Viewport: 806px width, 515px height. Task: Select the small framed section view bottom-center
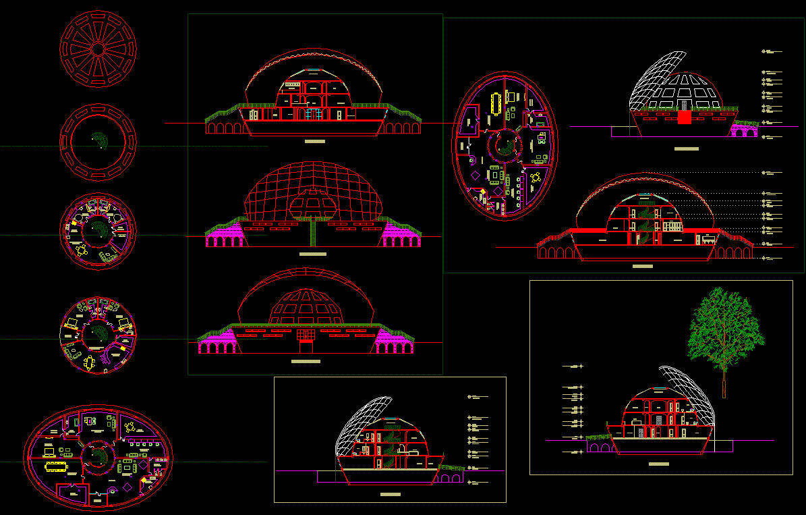tap(388, 439)
